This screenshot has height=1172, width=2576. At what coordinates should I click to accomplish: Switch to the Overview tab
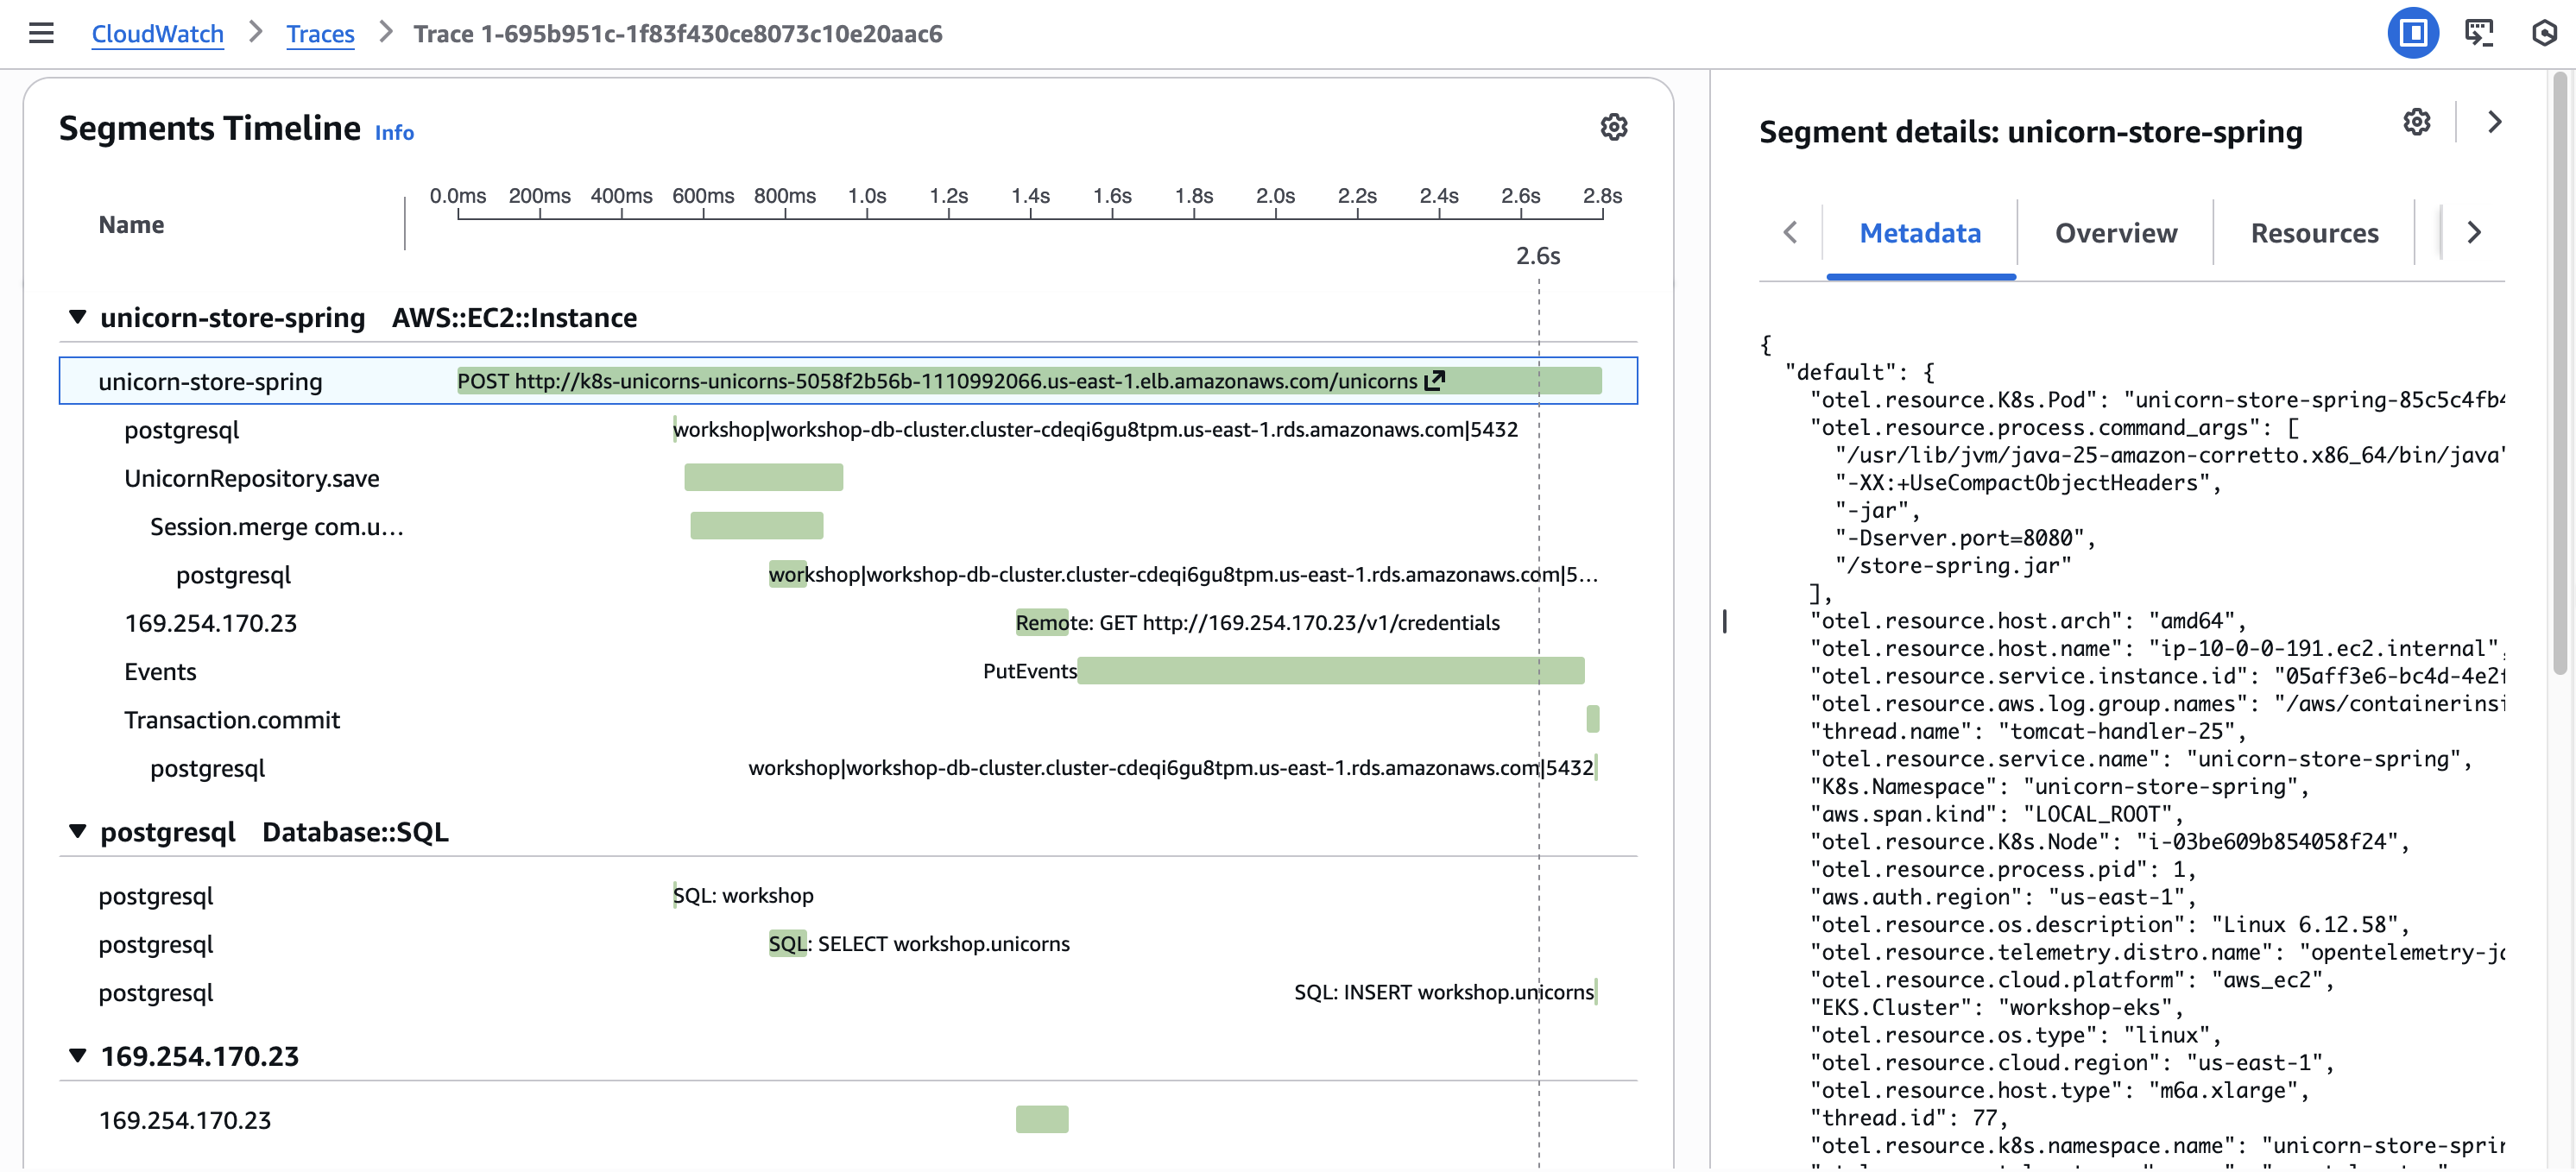click(2117, 233)
